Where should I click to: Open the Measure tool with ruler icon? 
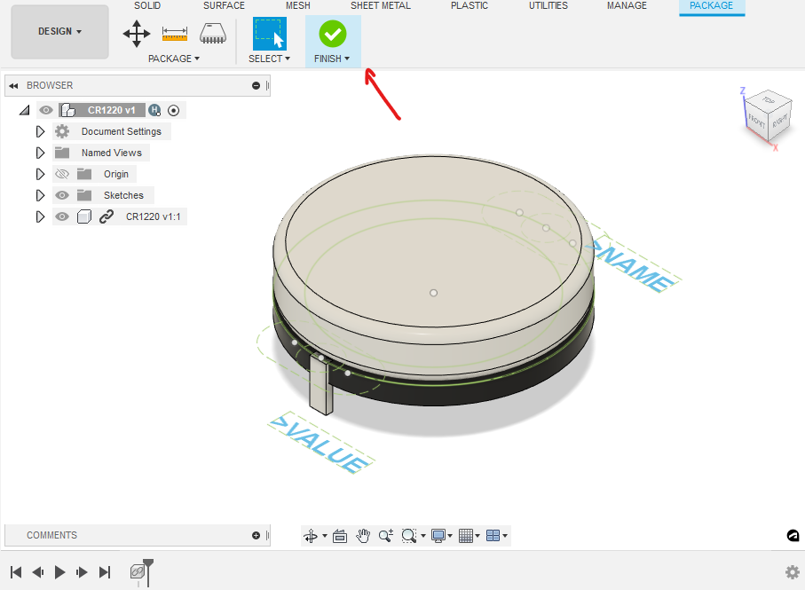pos(175,34)
